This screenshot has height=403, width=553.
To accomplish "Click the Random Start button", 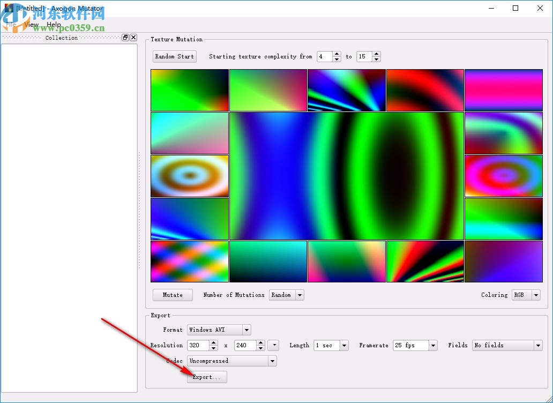I will 174,56.
